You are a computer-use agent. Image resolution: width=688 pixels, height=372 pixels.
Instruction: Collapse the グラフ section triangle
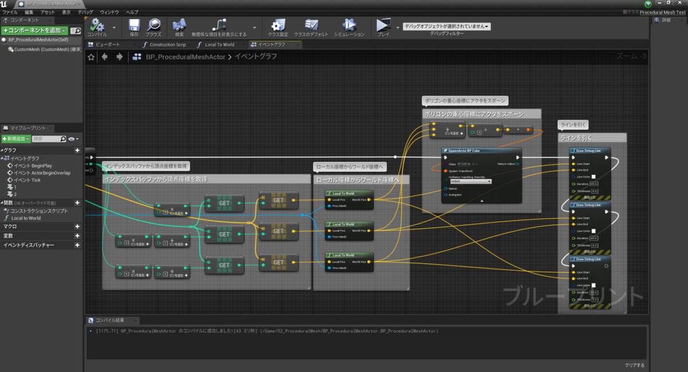click(x=2, y=150)
